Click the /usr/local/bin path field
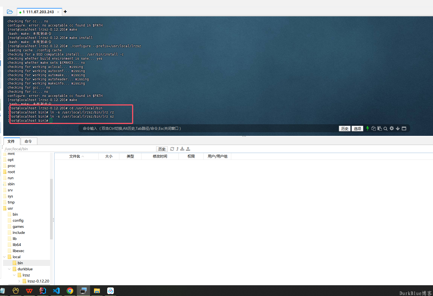The width and height of the screenshot is (433, 296). click(x=80, y=149)
